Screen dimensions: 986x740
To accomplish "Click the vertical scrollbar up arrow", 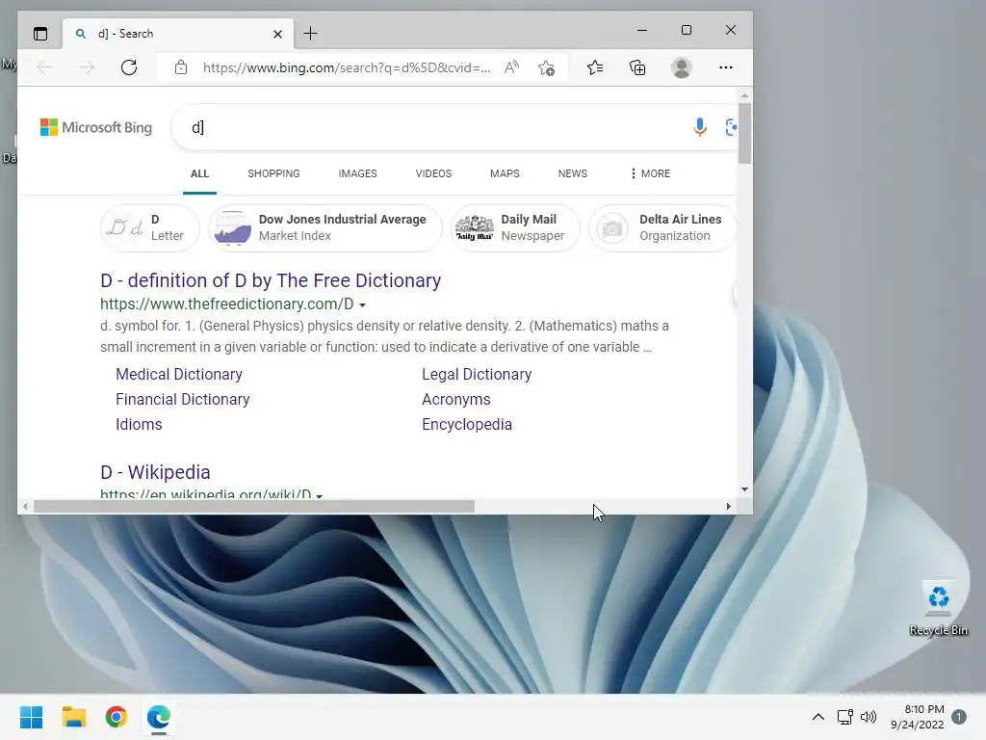I will (744, 96).
